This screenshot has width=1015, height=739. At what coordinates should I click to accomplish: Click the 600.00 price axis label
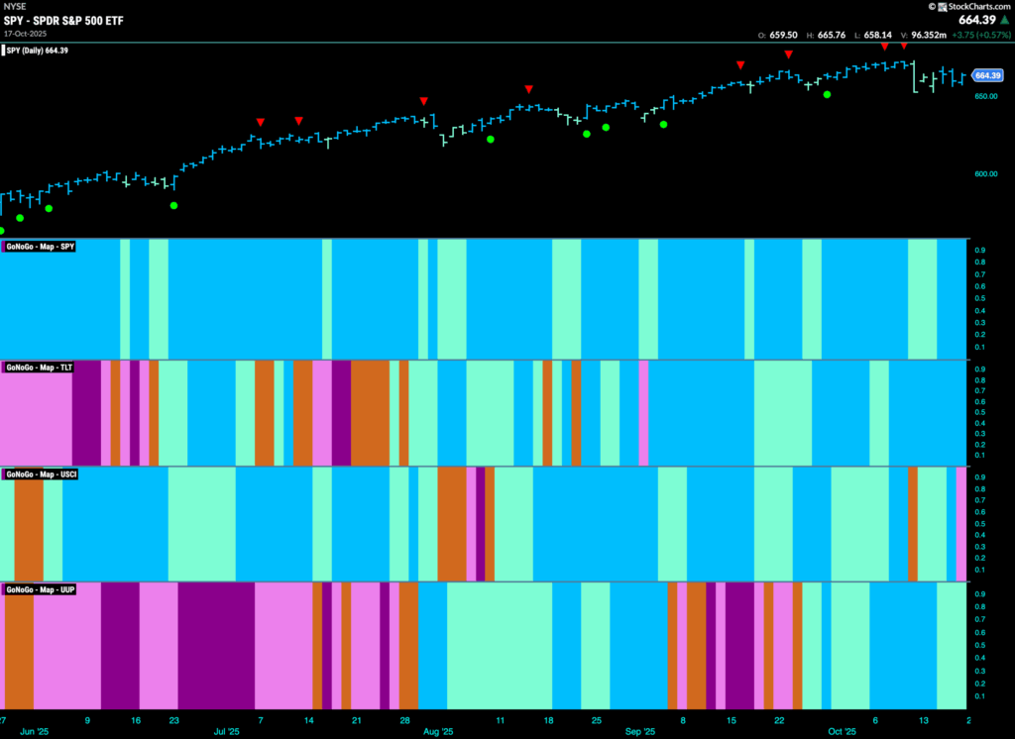pos(986,174)
